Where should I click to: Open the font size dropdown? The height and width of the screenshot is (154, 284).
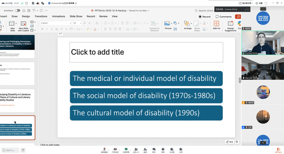[80, 23]
